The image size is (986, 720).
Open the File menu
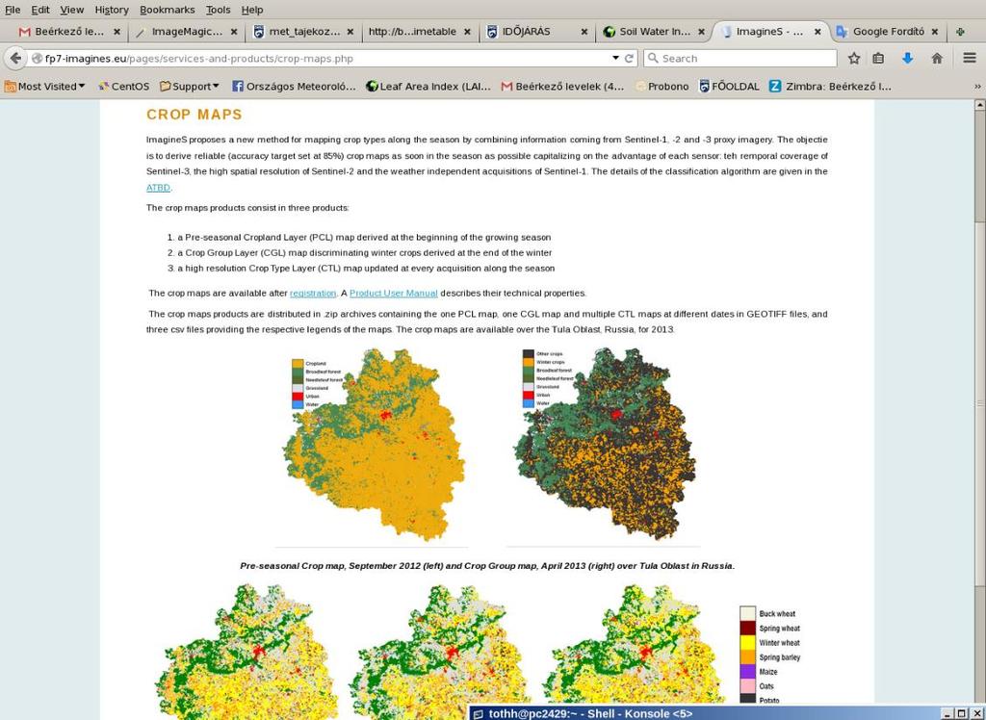point(13,10)
